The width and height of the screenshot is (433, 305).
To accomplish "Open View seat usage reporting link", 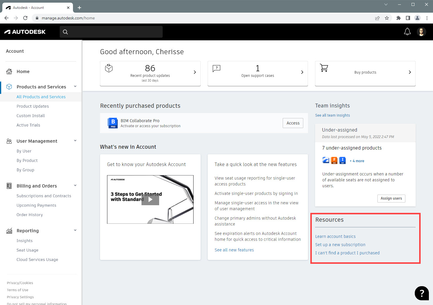I will coord(255,181).
